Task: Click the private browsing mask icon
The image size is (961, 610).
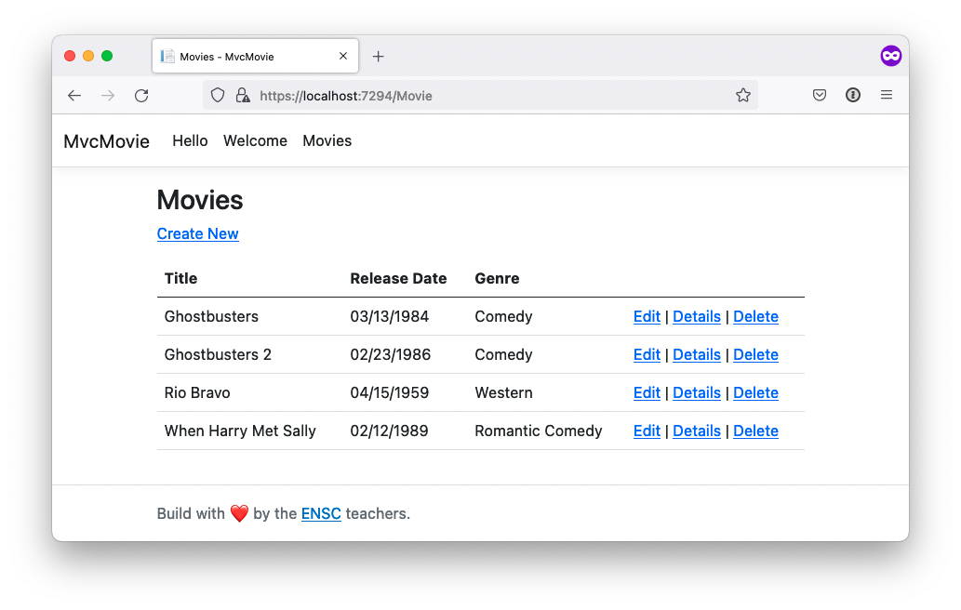Action: coord(890,56)
